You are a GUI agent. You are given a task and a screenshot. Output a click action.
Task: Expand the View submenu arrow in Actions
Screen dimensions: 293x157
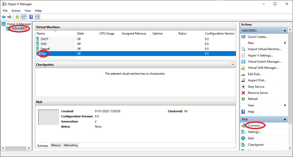click(285, 105)
